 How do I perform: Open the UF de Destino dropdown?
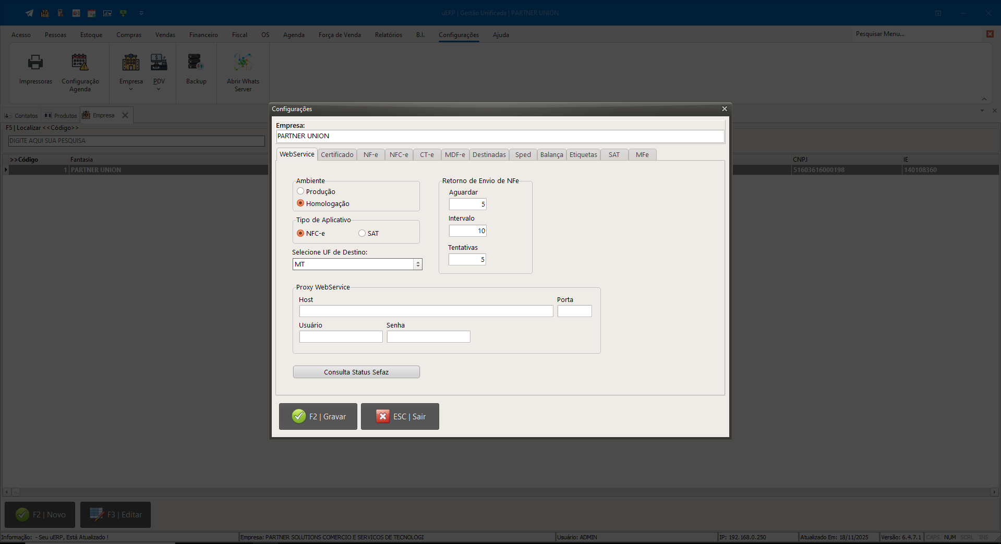tap(418, 264)
